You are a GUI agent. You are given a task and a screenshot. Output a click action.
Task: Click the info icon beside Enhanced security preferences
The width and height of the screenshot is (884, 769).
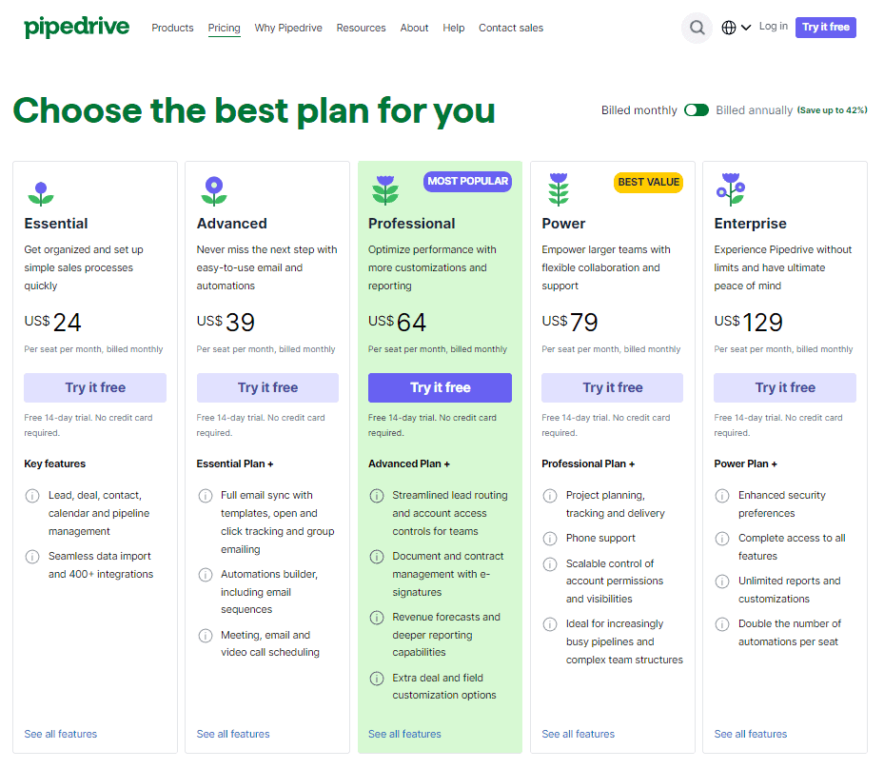click(722, 495)
